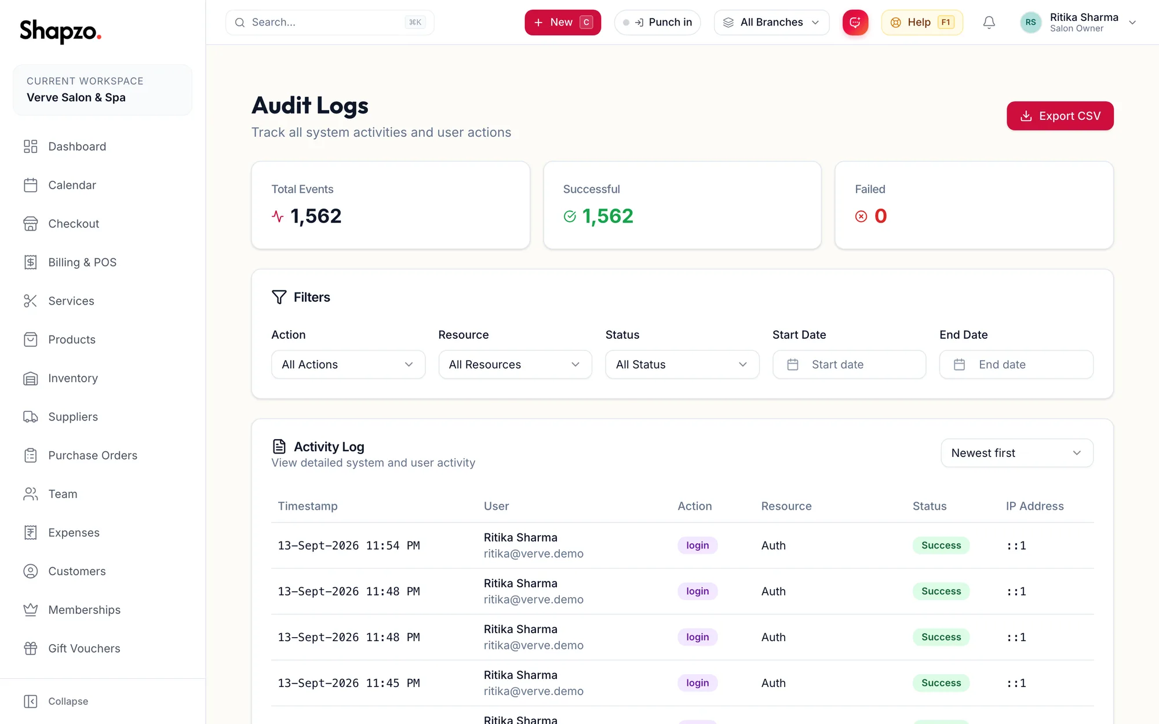Open Help

pyautogui.click(x=922, y=23)
